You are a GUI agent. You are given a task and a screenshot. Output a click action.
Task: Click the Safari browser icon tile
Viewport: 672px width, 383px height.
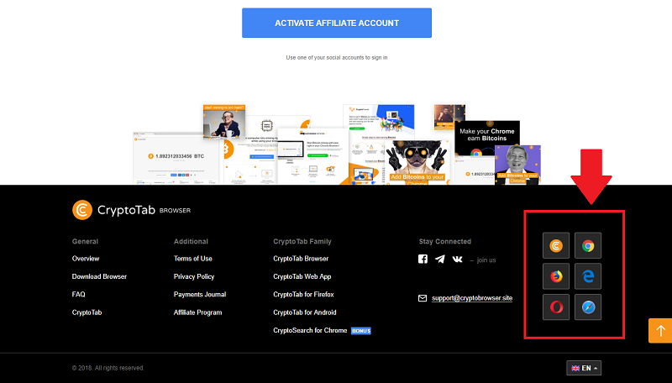588,307
